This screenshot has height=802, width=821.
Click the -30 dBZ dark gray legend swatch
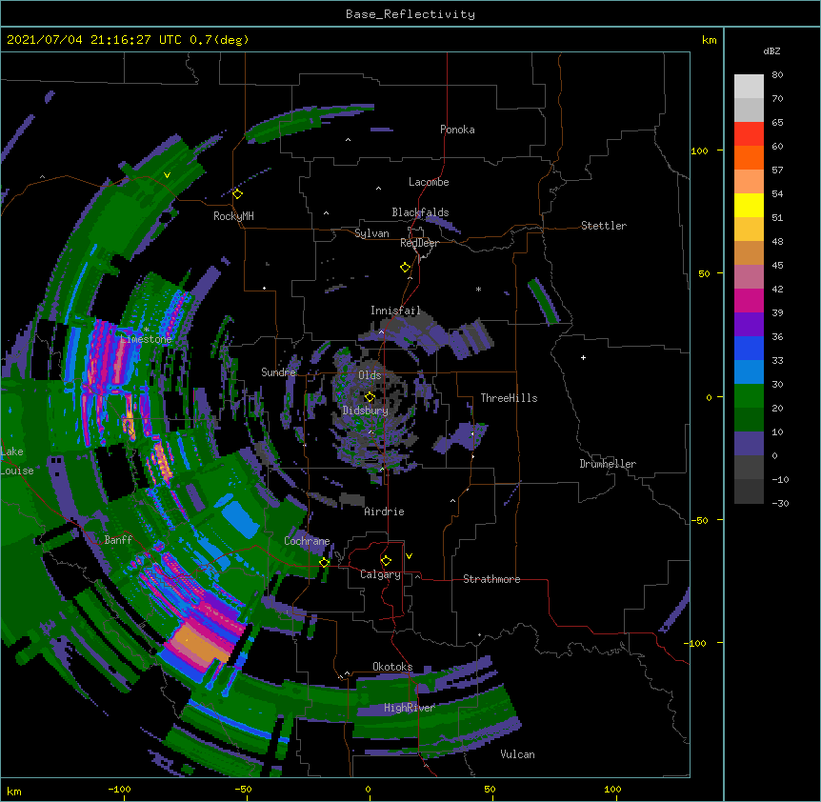pos(749,491)
